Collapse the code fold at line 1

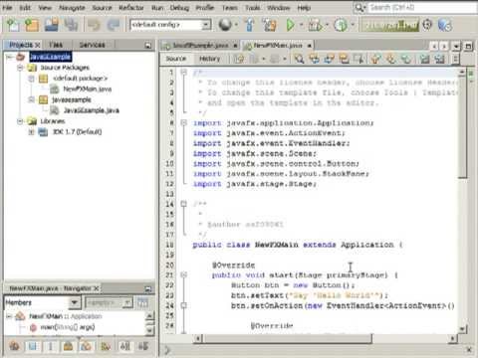[x=183, y=72]
